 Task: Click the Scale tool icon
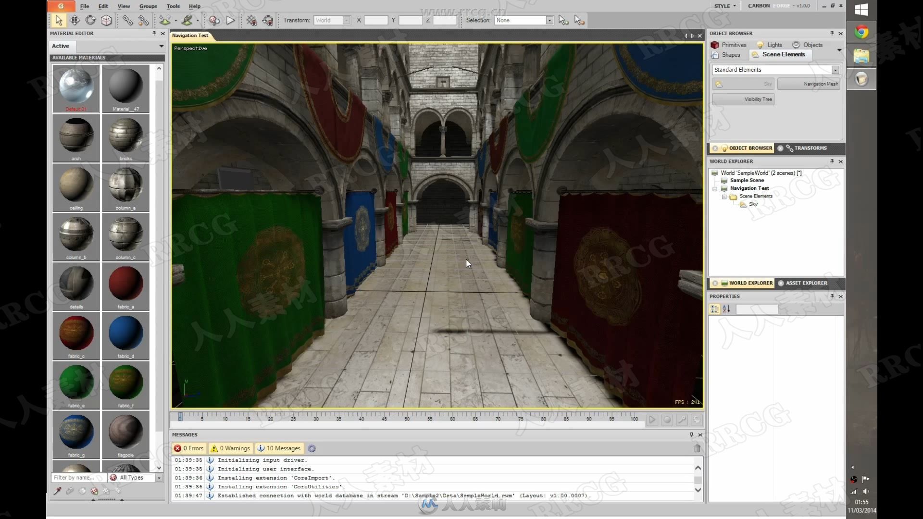click(107, 20)
